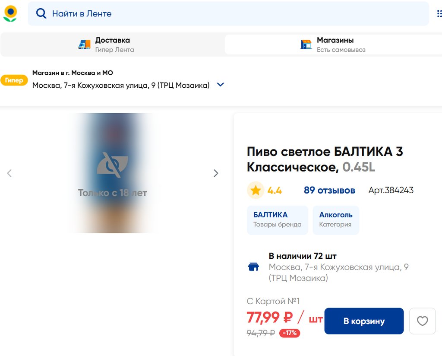Click the yellow rating star icon
This screenshot has height=356, width=442.
256,191
